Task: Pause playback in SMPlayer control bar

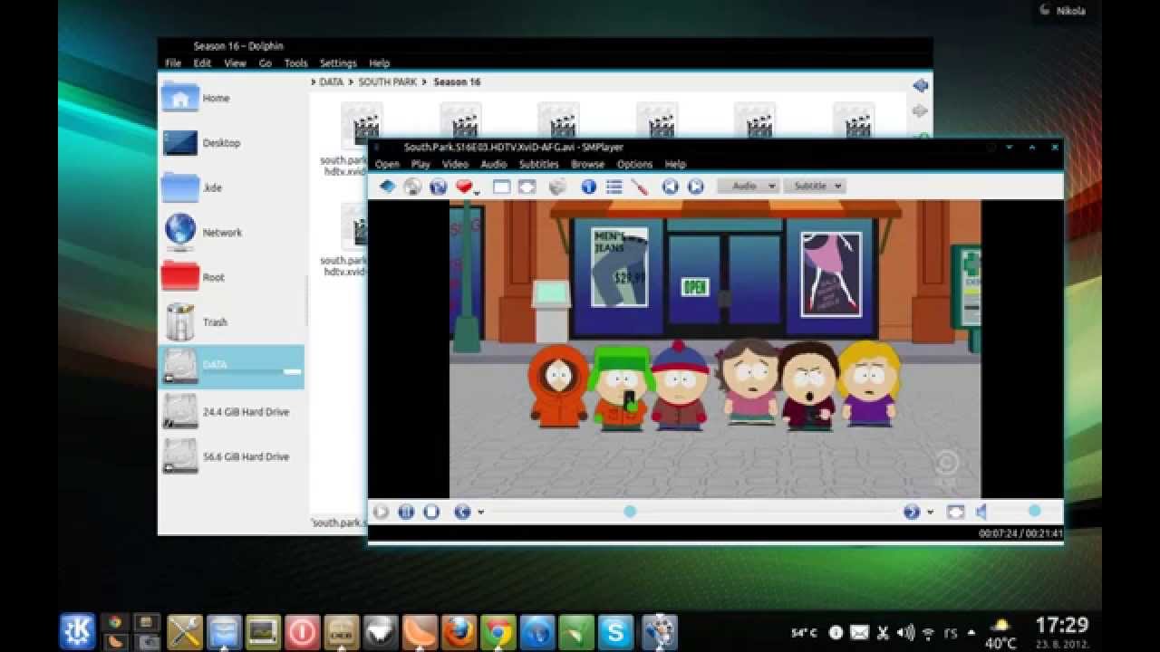Action: coord(406,512)
